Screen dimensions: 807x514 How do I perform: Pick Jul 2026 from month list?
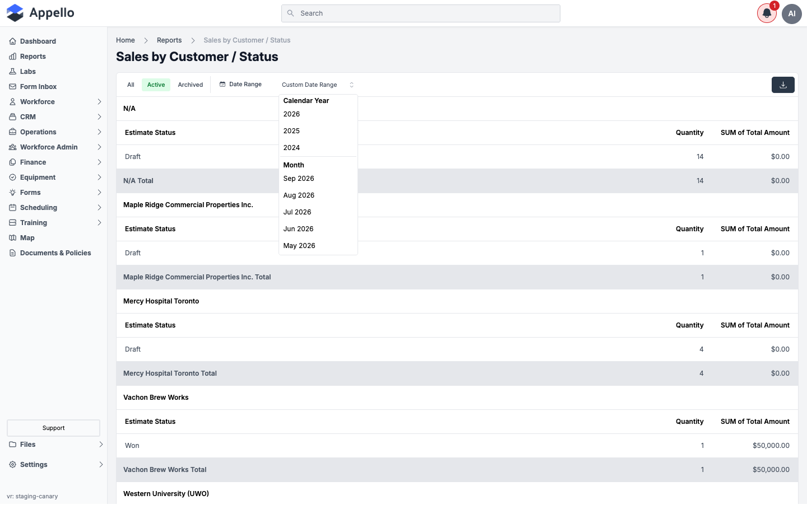[x=318, y=212]
